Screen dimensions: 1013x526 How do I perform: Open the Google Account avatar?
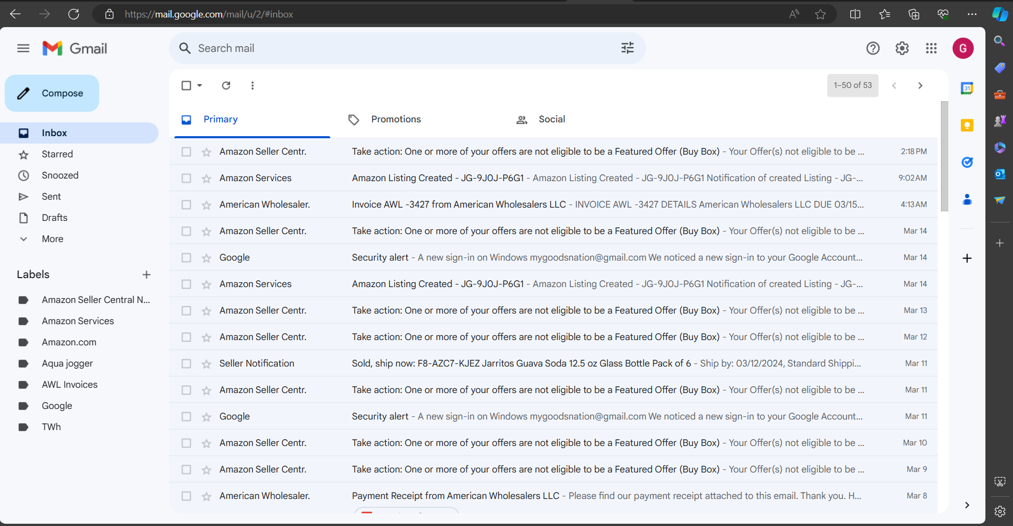pyautogui.click(x=963, y=48)
